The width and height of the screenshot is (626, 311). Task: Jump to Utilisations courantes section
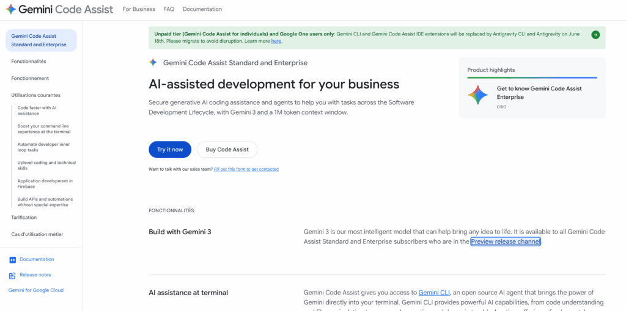pos(36,95)
